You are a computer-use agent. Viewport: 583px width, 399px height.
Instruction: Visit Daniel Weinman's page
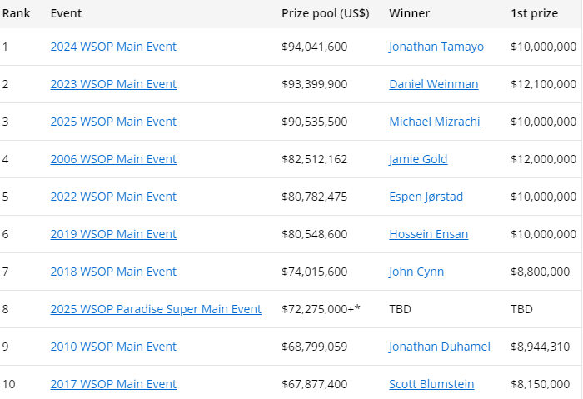coord(433,84)
